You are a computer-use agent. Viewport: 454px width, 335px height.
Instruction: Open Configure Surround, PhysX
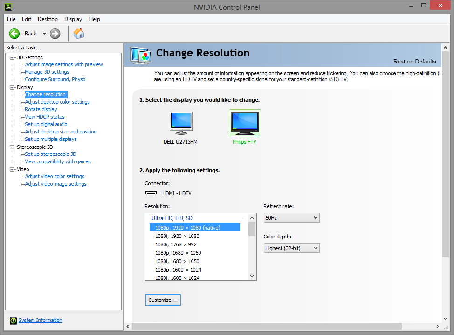55,79
